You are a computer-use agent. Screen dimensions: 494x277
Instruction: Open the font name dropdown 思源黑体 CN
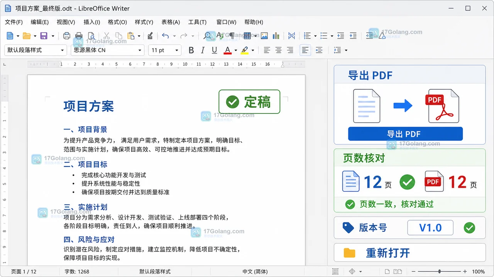pos(107,50)
